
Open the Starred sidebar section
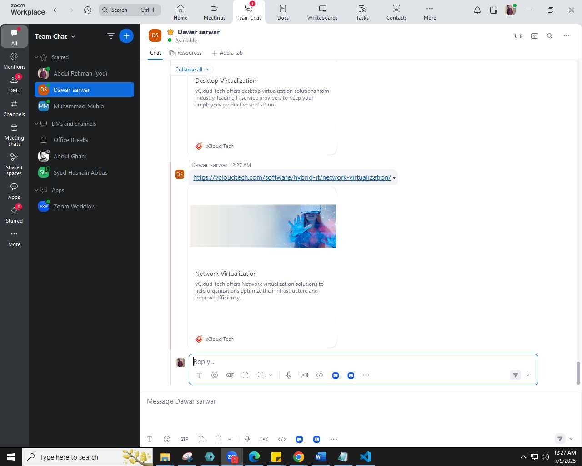click(14, 215)
